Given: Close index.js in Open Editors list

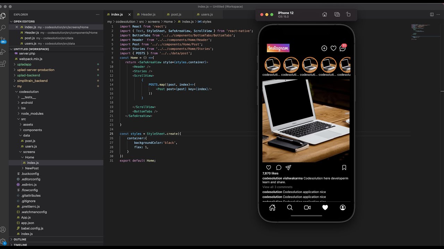Looking at the screenshot, I should pos(17,27).
